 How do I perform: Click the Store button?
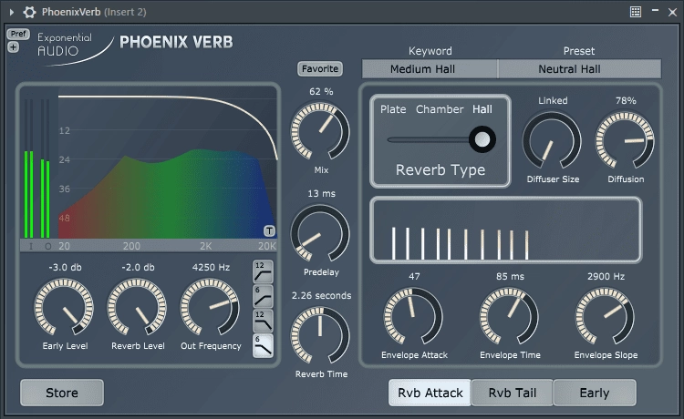[62, 393]
